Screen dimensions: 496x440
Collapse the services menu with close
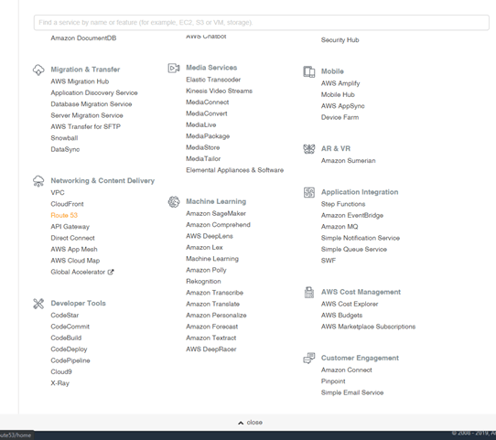tap(250, 423)
